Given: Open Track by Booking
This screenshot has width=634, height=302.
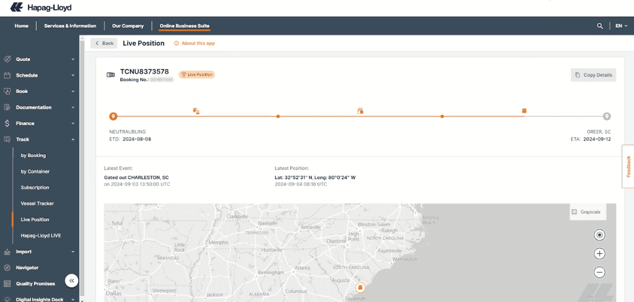Looking at the screenshot, I should [x=33, y=155].
